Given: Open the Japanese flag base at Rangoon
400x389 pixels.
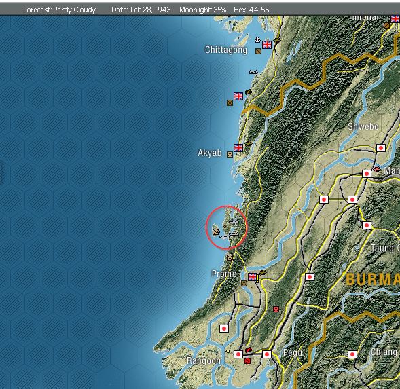Looking at the screenshot, I should (x=238, y=354).
